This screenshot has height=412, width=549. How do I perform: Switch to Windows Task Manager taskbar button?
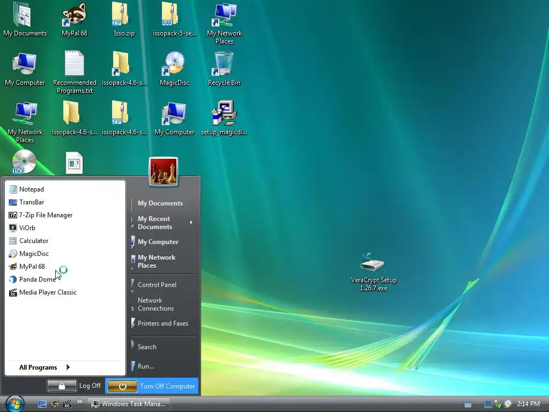point(128,404)
